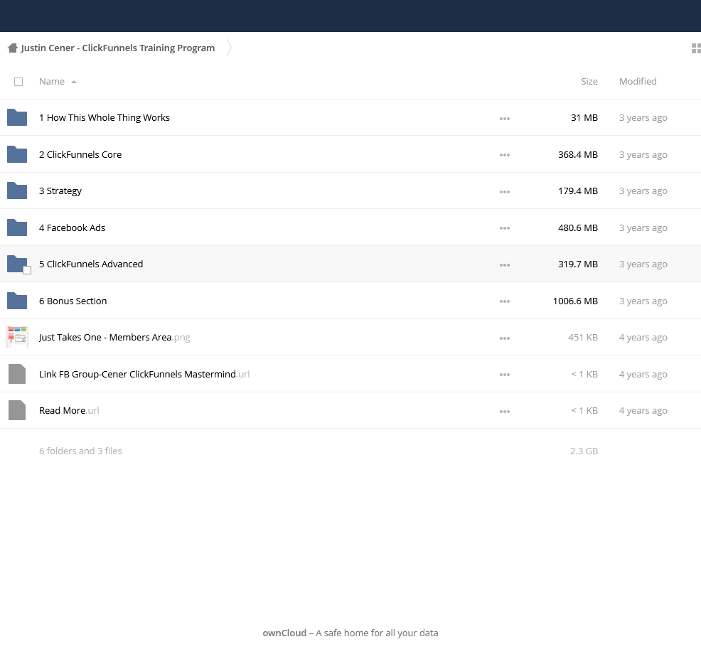Open folder 5 ClickFunnels Advanced
The image size is (701, 654).
91,264
